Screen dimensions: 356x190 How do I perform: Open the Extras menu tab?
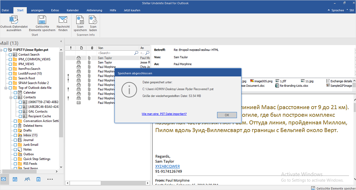coord(55,10)
